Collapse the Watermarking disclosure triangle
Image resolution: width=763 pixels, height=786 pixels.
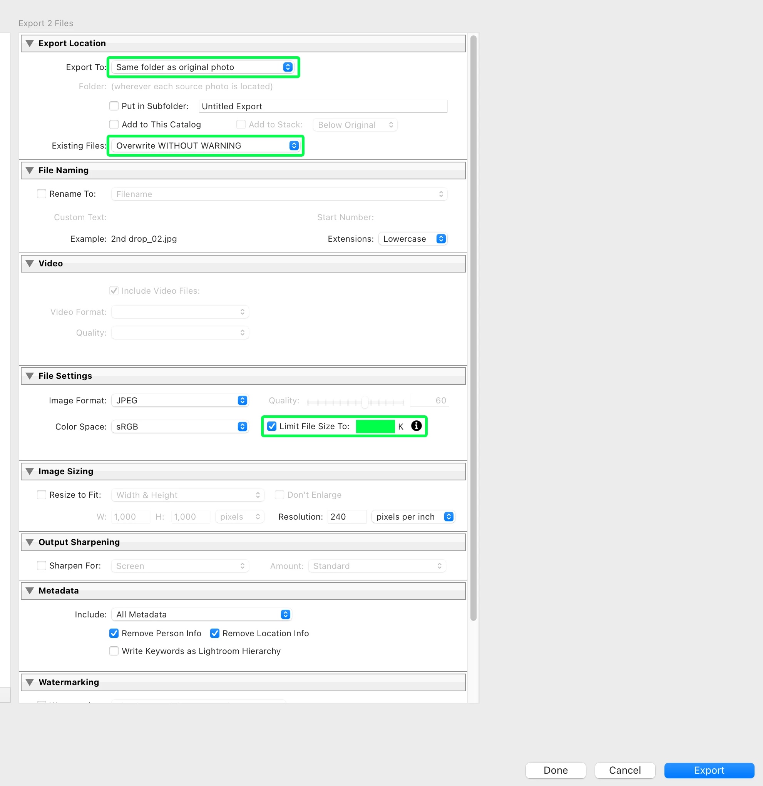30,682
